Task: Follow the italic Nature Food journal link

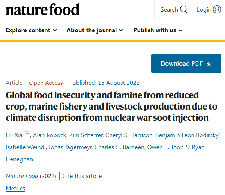Action: pyautogui.click(x=22, y=176)
